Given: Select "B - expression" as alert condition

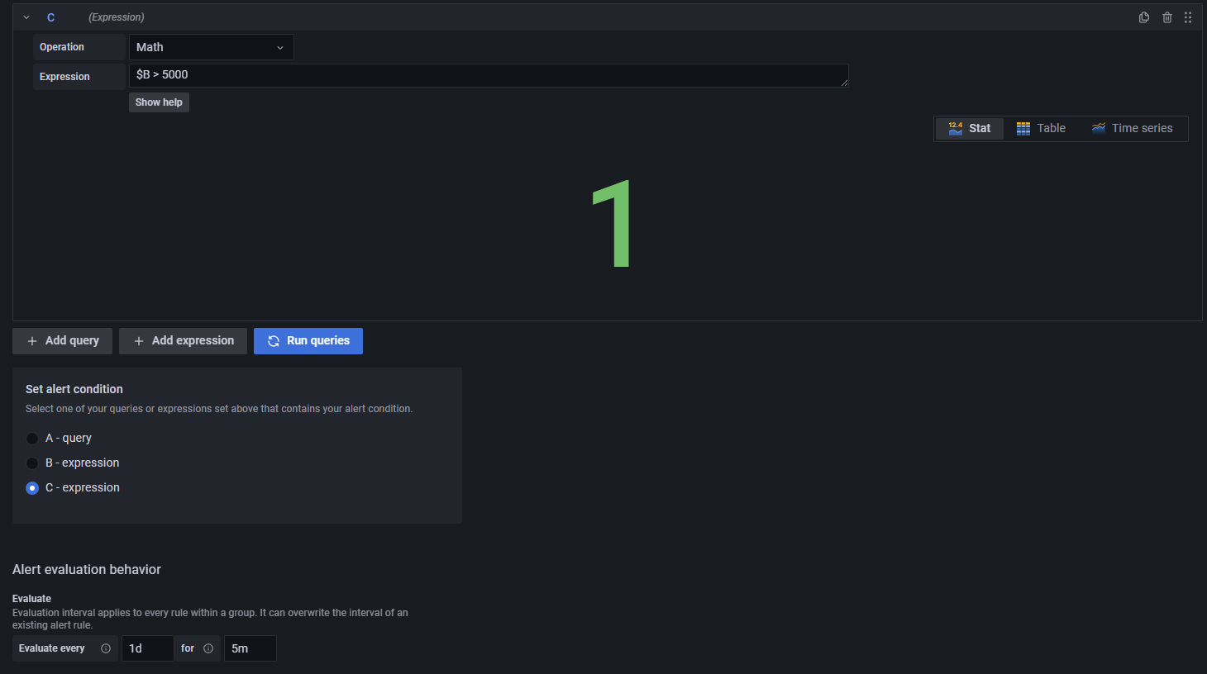Looking at the screenshot, I should click(32, 463).
